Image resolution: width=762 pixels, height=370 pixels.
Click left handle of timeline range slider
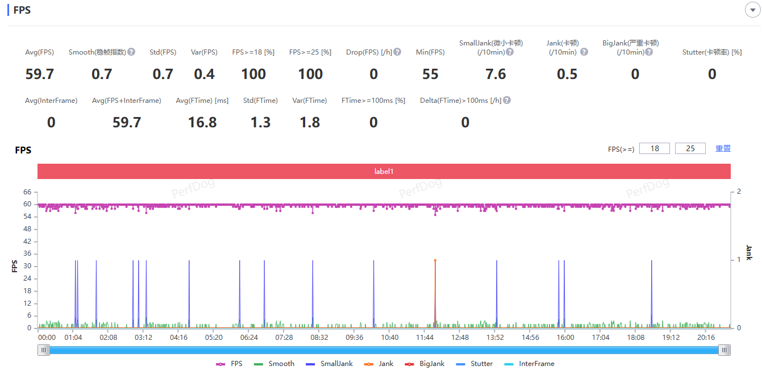pos(44,350)
